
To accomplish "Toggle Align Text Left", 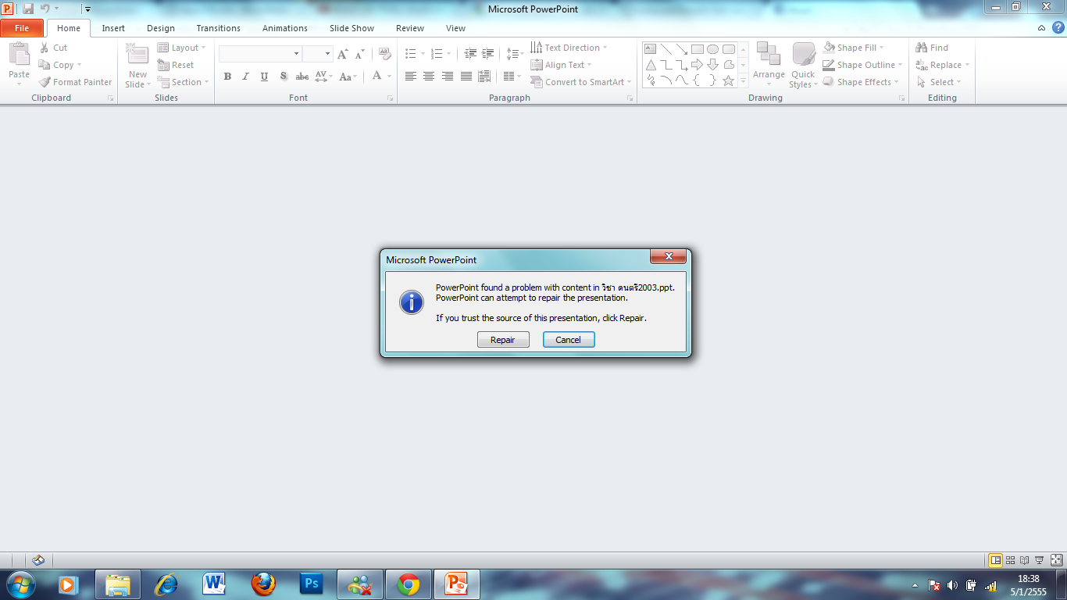I will point(411,77).
